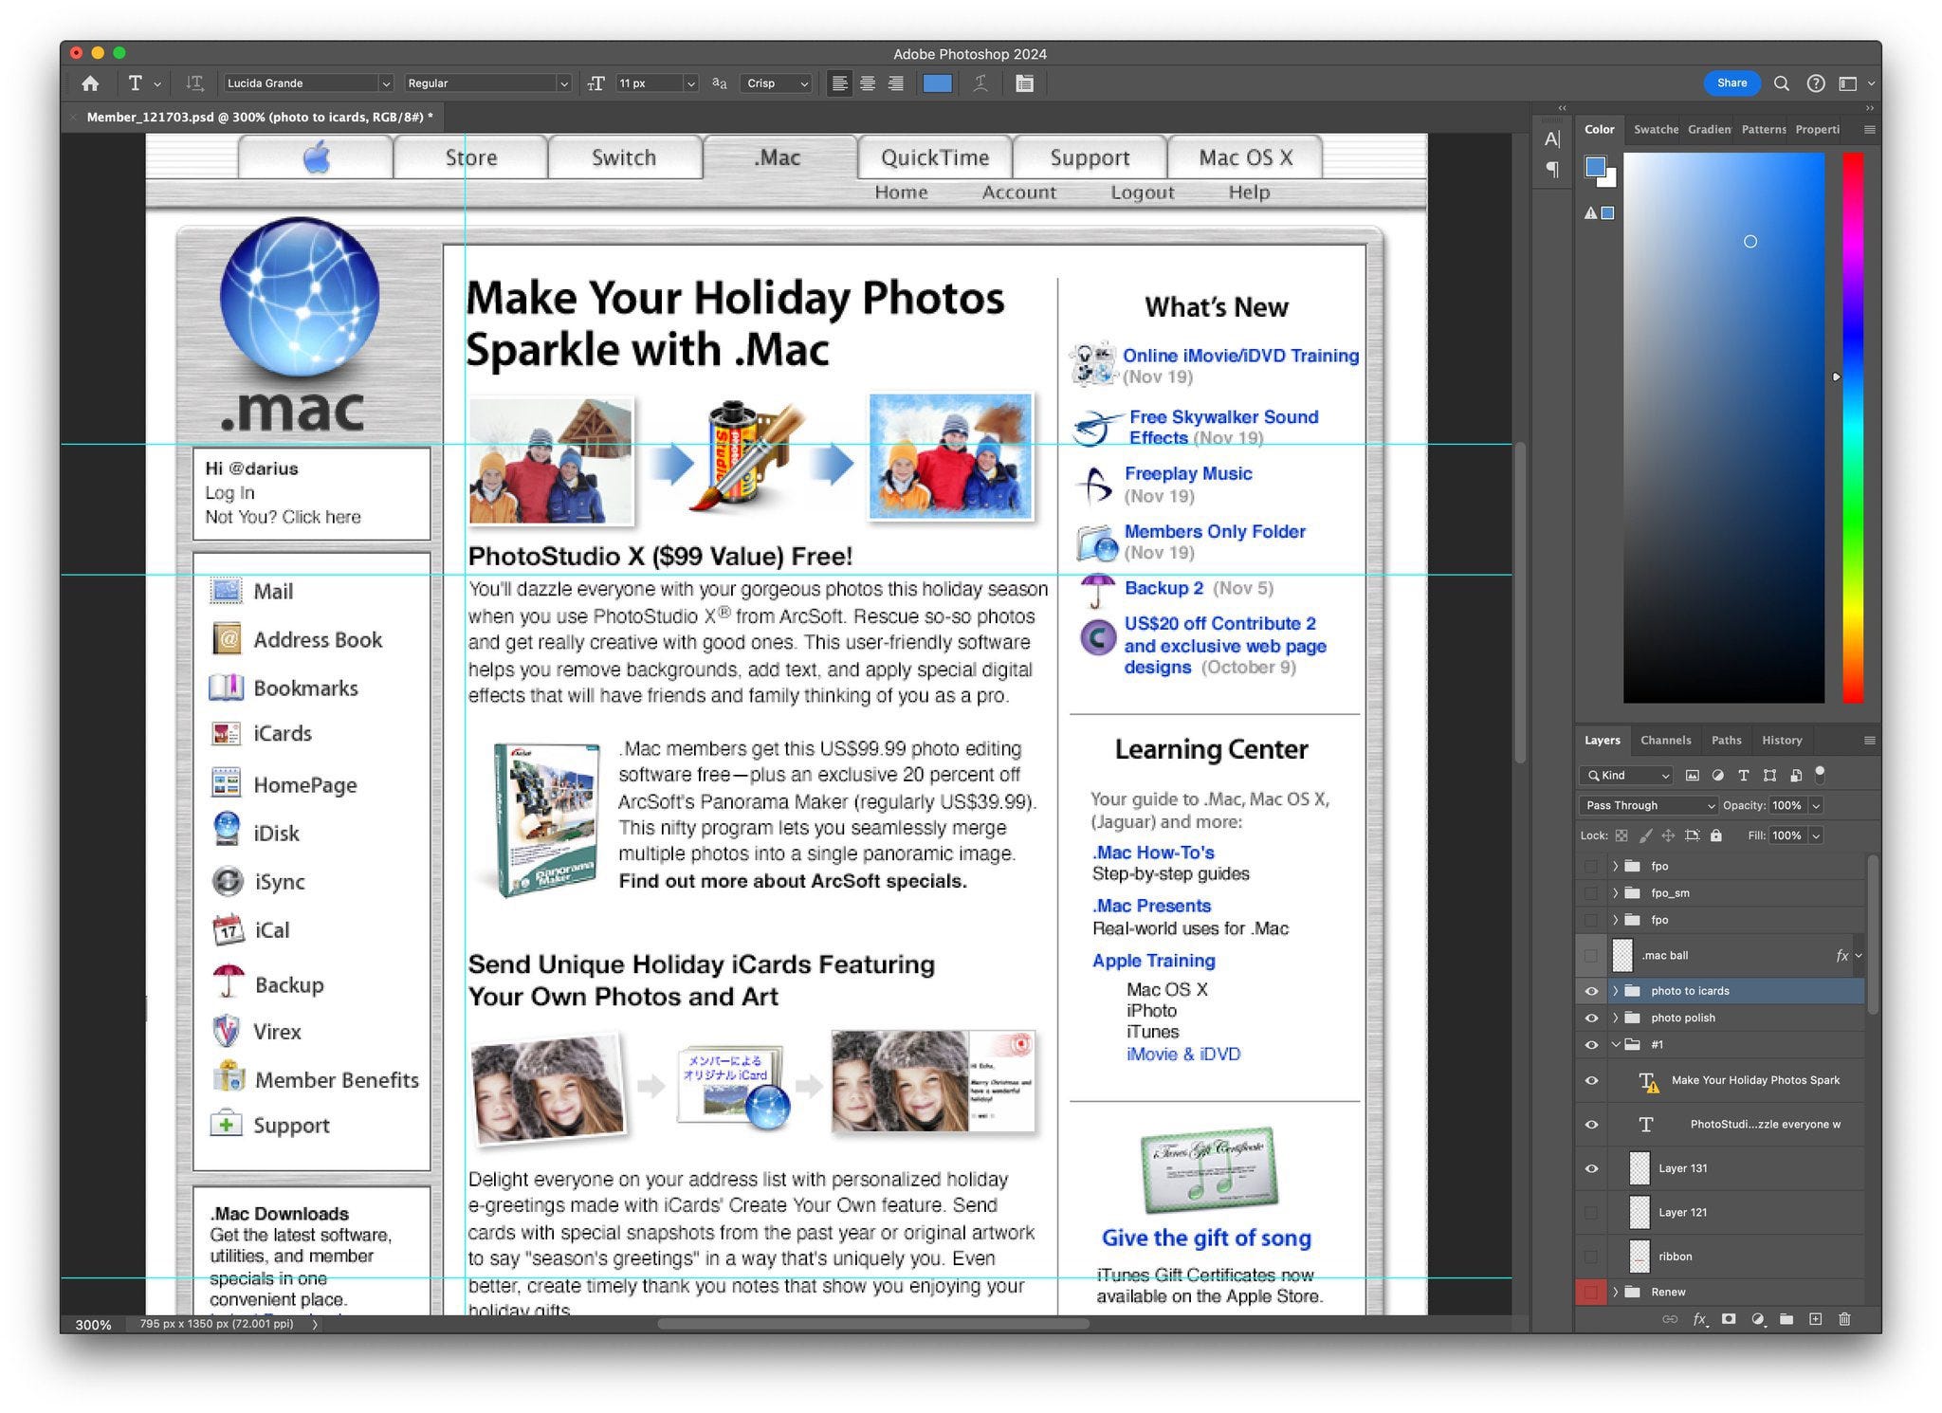Switch to the Swatches tab
Viewport: 1942px width, 1413px height.
1656,129
